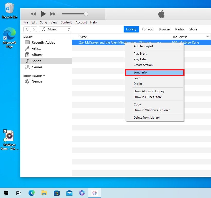Screen dimensions: 211x198
Task: Select the Matthew Kane - Zak desktop file
Action: coord(10,140)
